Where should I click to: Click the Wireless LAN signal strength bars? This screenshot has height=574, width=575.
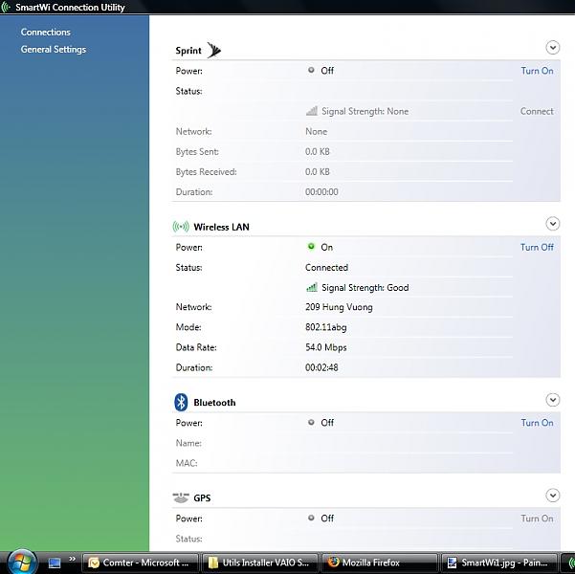pos(312,287)
